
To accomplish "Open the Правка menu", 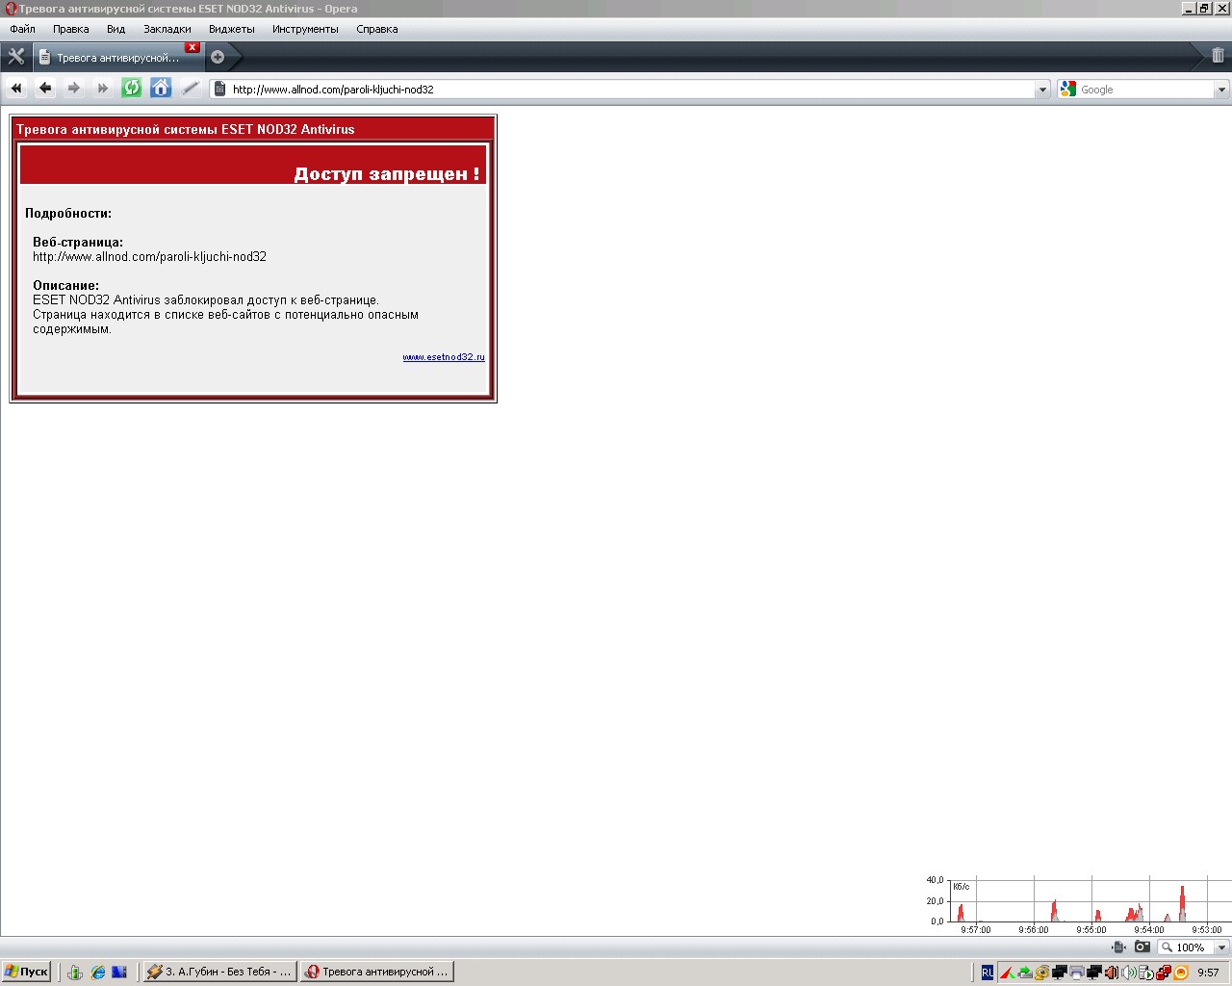I will click(71, 29).
